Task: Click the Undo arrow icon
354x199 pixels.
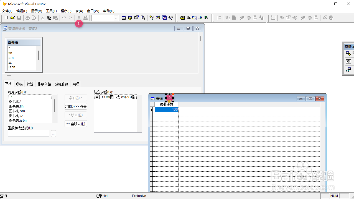Action: tap(64, 18)
